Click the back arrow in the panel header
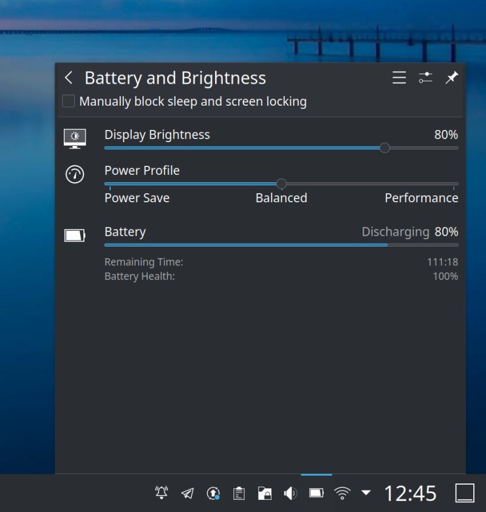This screenshot has height=512, width=486. point(69,78)
